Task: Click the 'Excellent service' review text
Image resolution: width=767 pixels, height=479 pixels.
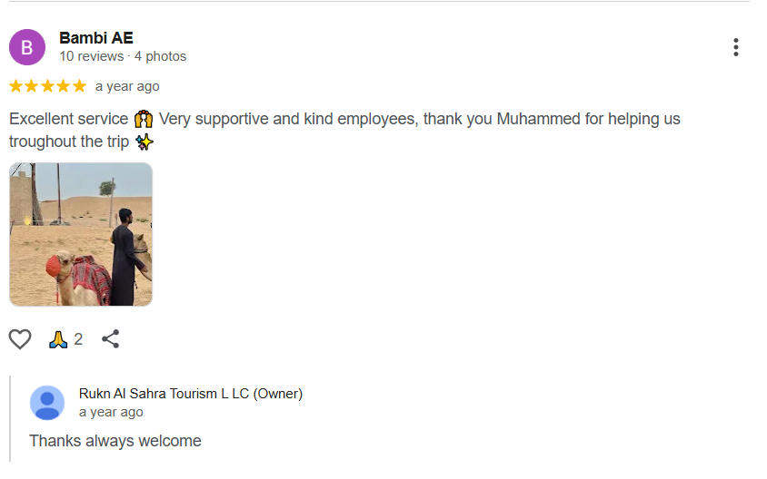Action: click(68, 119)
